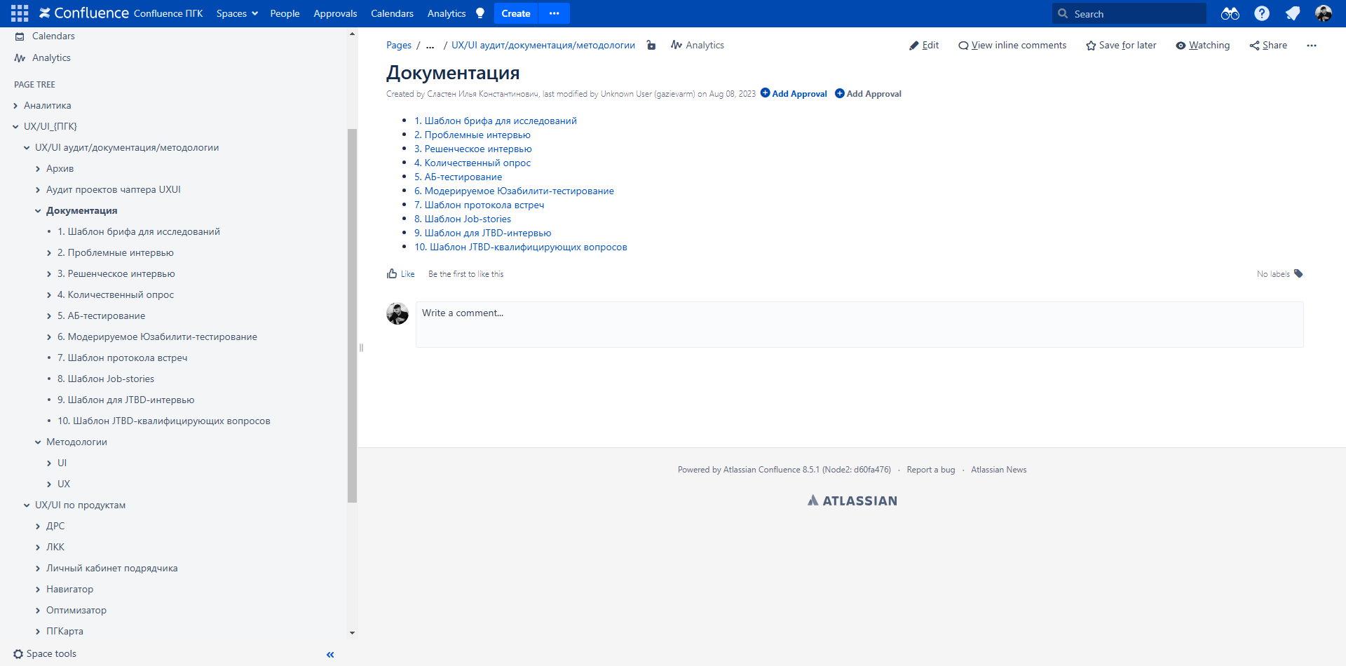Toggle Watching for this page
The image size is (1346, 666).
click(1203, 46)
